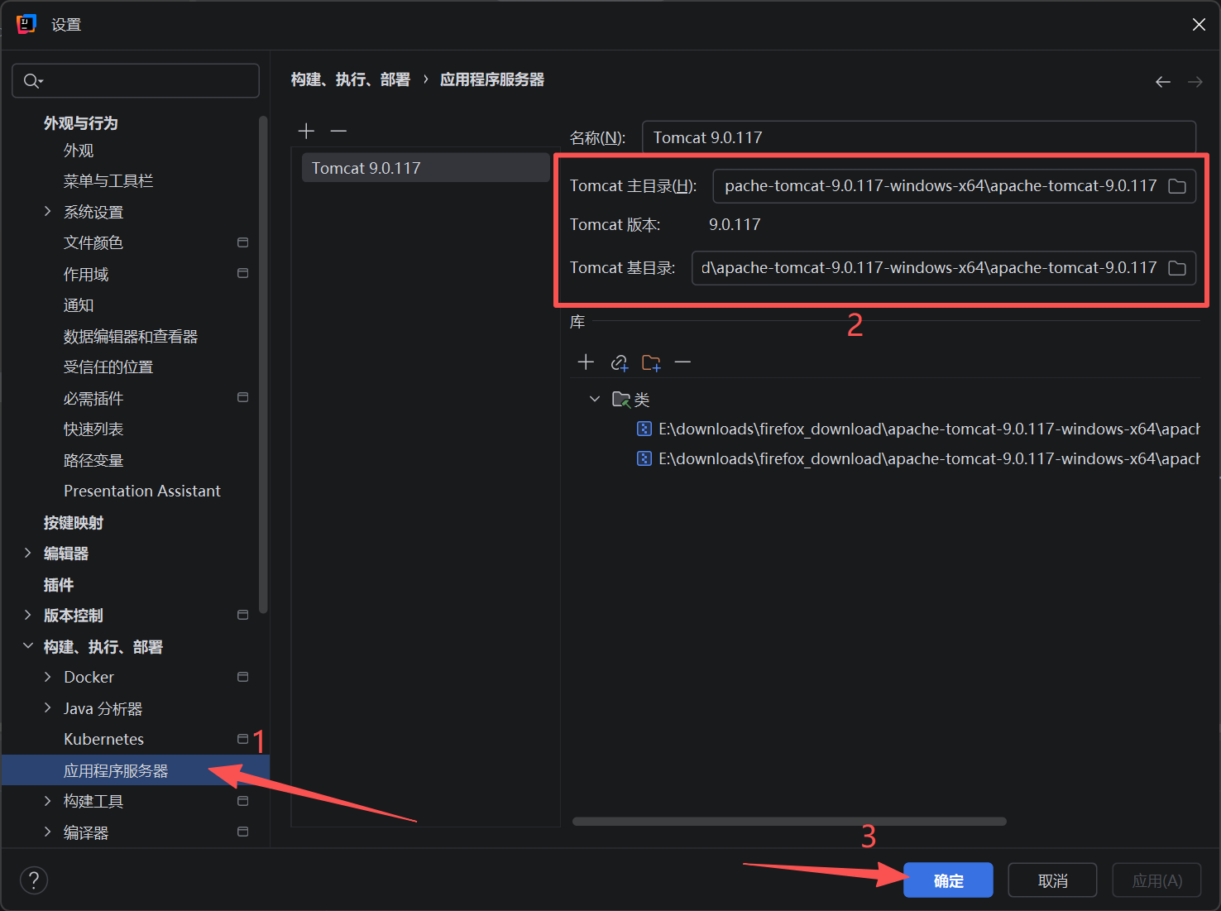Click the settings tree vertical scrollbar
1221x911 pixels.
[x=264, y=364]
